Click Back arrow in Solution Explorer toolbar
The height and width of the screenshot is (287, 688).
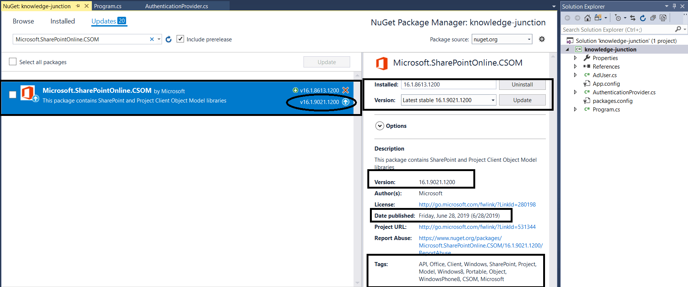pyautogui.click(x=567, y=18)
